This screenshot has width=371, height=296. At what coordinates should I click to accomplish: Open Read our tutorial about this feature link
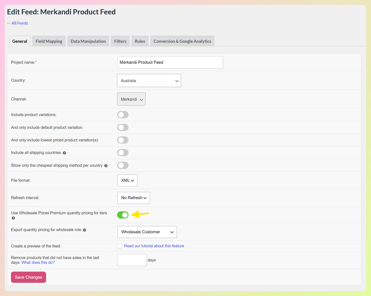[154, 246]
